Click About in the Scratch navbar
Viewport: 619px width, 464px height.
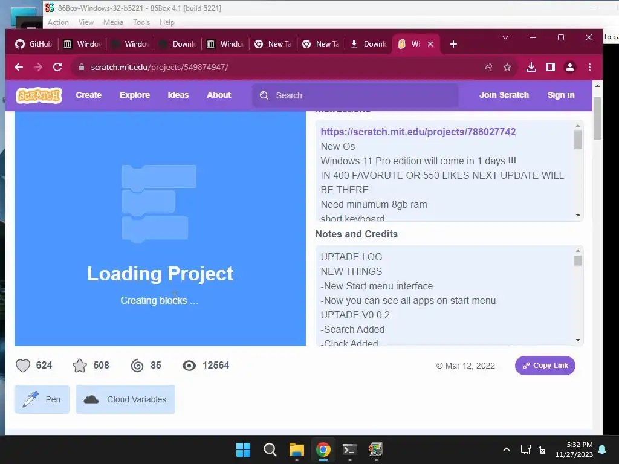pos(219,95)
